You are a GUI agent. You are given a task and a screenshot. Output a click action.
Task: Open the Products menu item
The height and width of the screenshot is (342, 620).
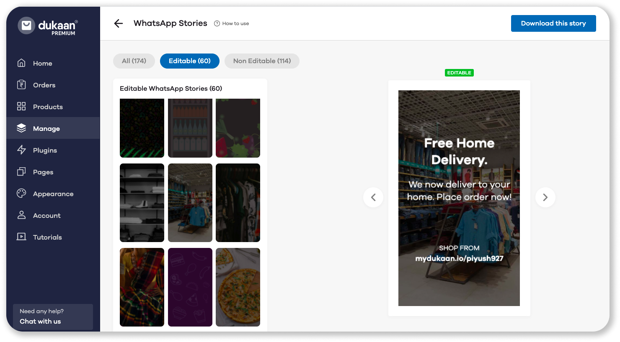[x=53, y=107]
